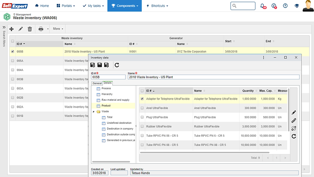Select Undefined destination under Waste
314x177 pixels.
coord(119,123)
